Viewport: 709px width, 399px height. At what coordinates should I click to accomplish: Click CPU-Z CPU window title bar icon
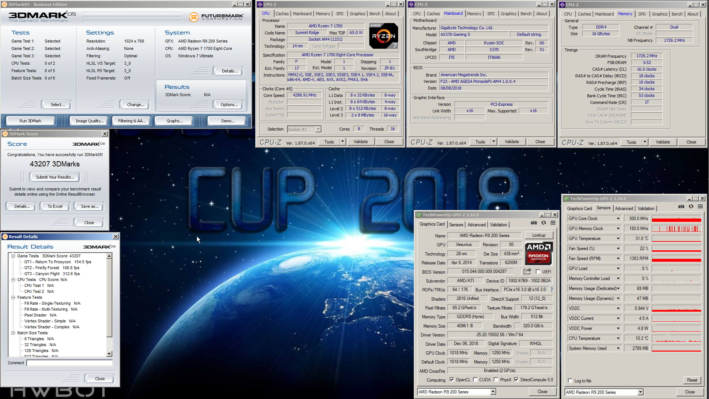(260, 4)
